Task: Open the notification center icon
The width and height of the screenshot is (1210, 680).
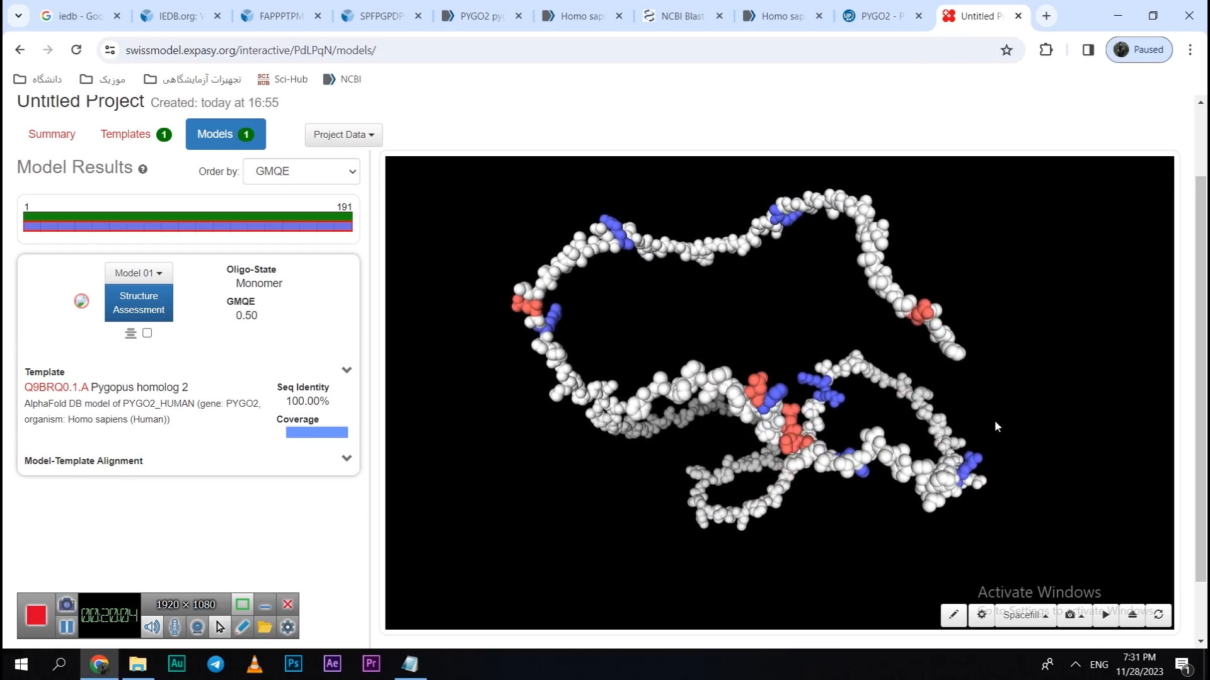Action: click(1183, 664)
